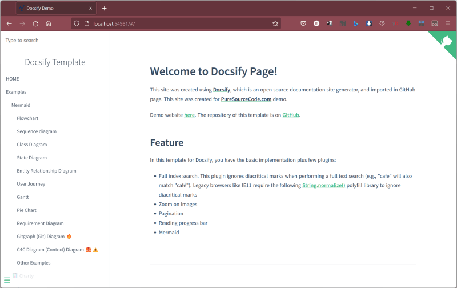Open the Docsify Template title link

[x=55, y=62]
